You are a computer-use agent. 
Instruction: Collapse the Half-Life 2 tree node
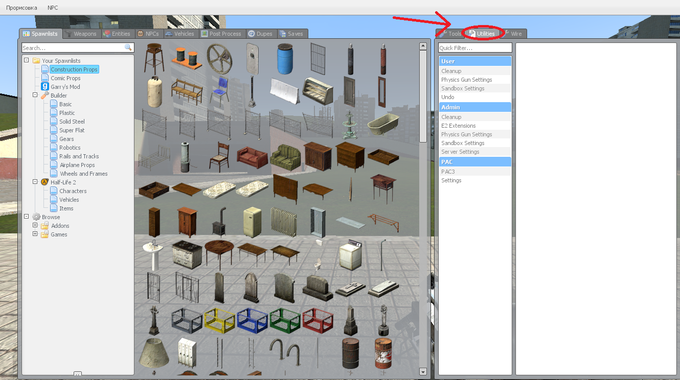(x=35, y=182)
